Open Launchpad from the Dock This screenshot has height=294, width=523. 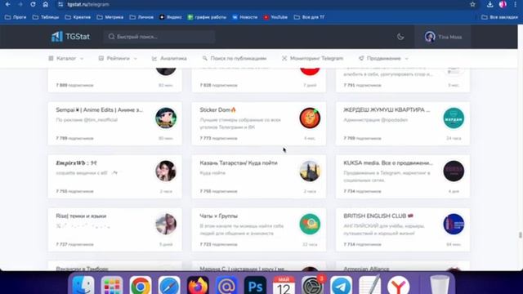pos(112,286)
